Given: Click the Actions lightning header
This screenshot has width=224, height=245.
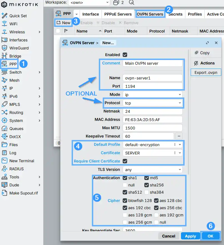Looking at the screenshot, I should point(204,63).
